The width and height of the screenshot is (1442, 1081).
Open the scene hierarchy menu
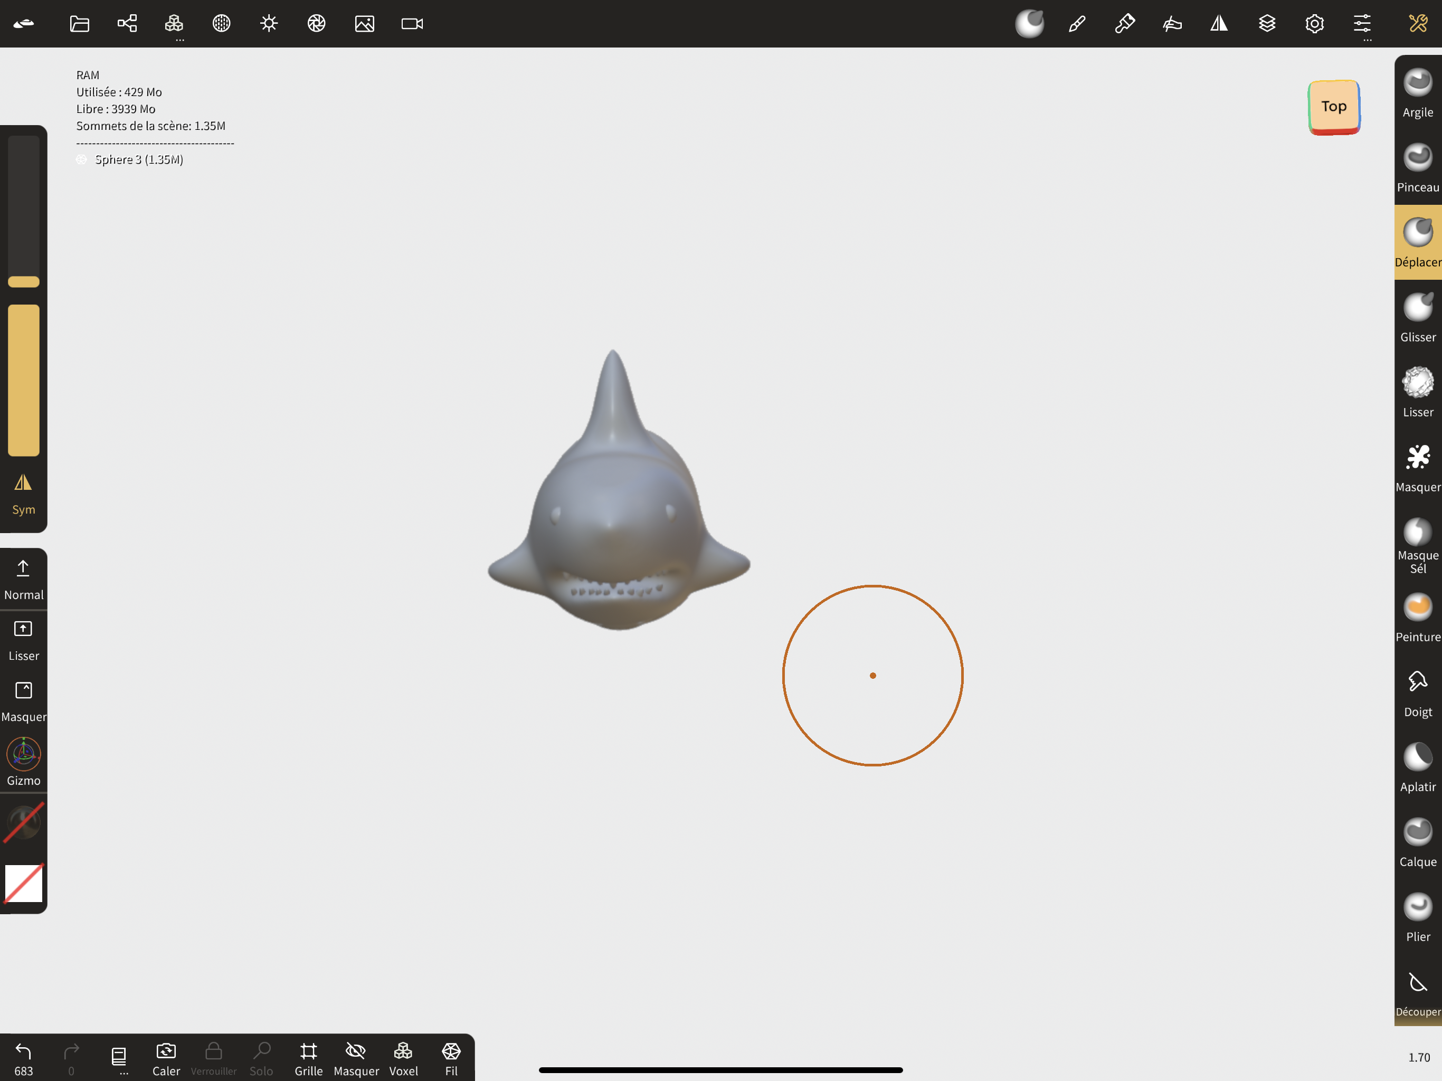click(127, 24)
